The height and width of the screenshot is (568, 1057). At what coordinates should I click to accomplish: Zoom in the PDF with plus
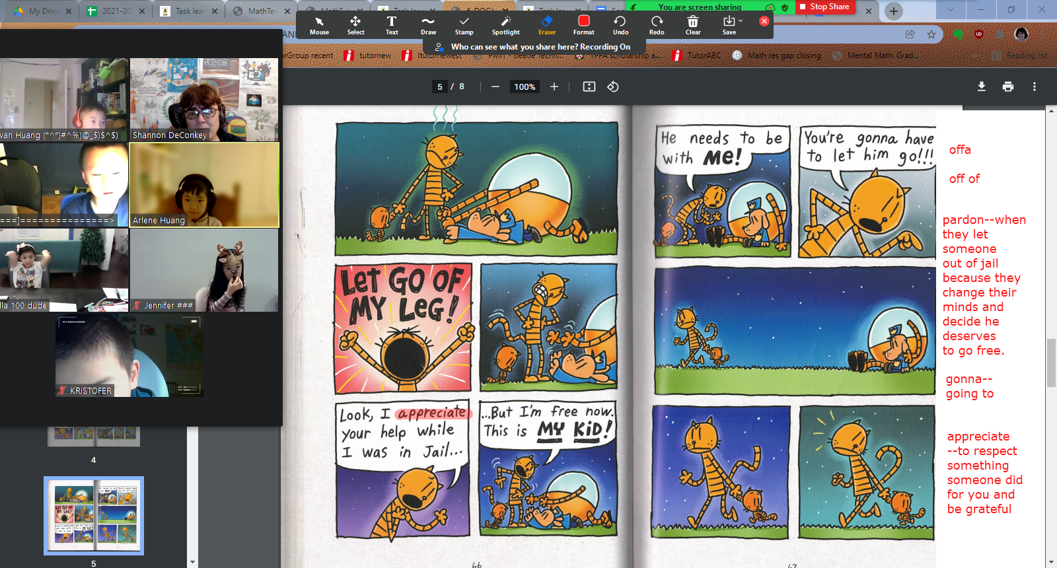coord(554,87)
